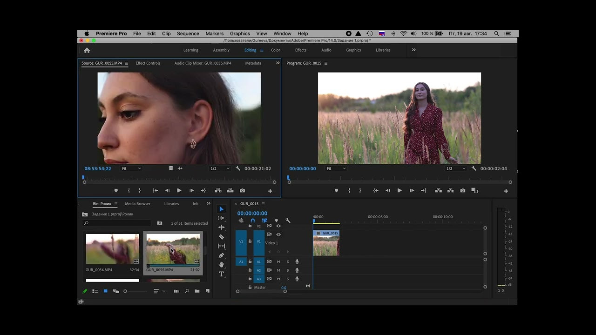Screen dimensions: 596x335
Task: Open the Color workspace
Action: [x=276, y=50]
